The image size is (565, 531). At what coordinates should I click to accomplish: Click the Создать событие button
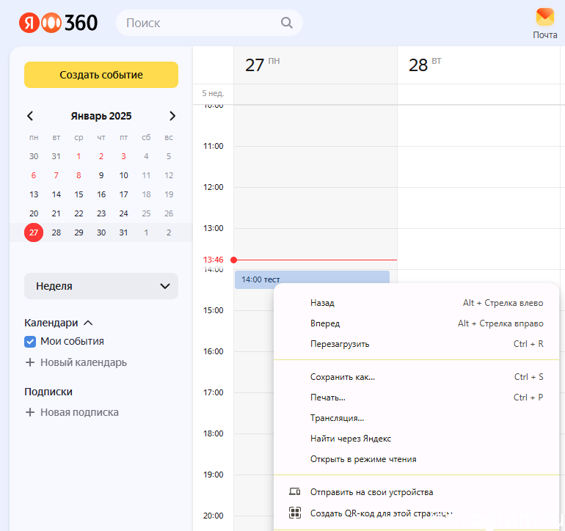101,75
